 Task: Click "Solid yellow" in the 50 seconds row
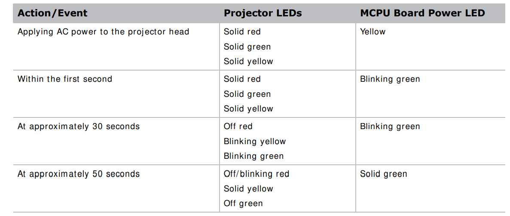pos(248,189)
